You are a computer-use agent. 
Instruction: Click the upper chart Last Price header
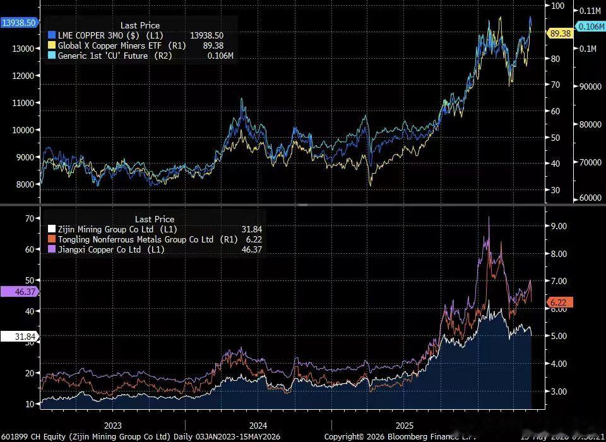click(x=140, y=25)
